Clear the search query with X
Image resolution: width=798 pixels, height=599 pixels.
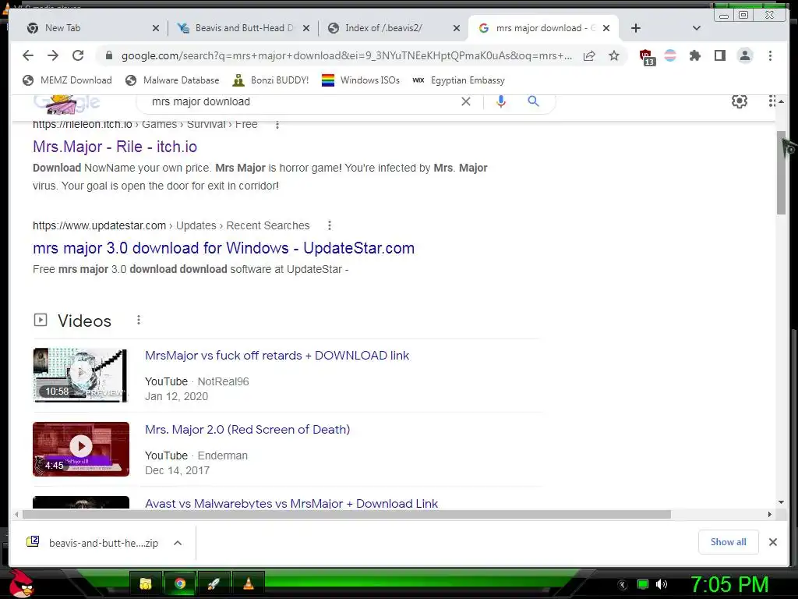pyautogui.click(x=466, y=101)
